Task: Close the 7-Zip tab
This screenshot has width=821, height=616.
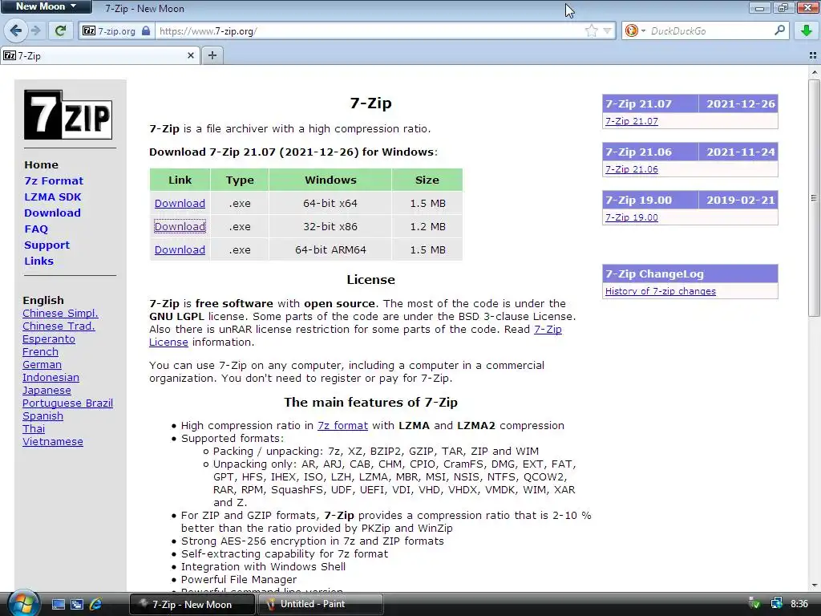Action: (191, 55)
